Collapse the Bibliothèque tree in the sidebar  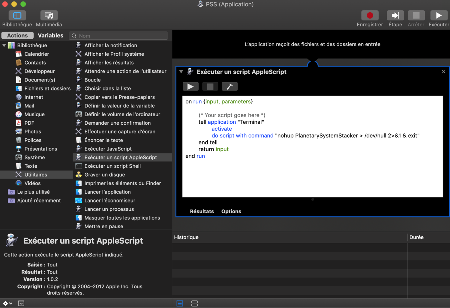(4, 45)
